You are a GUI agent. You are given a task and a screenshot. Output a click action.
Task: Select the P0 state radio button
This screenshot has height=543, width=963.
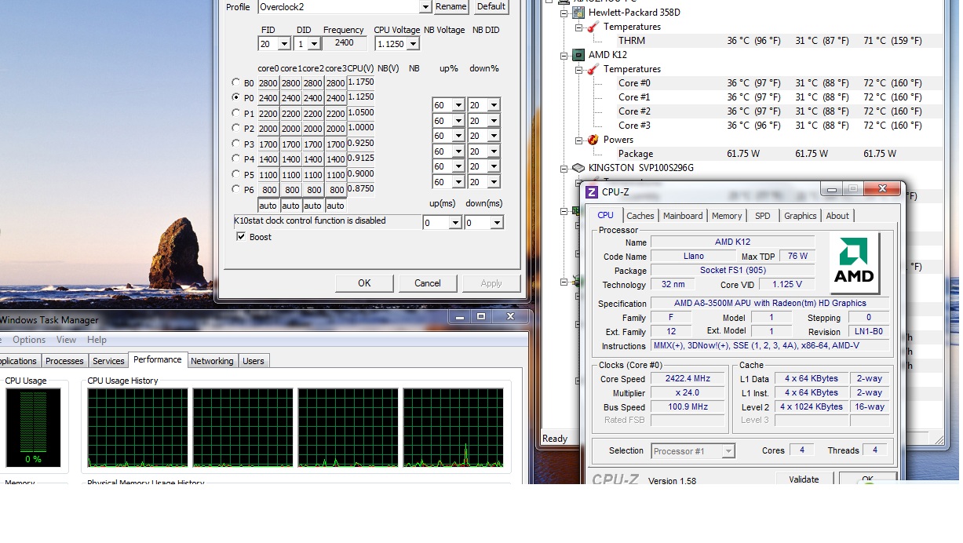(x=236, y=97)
